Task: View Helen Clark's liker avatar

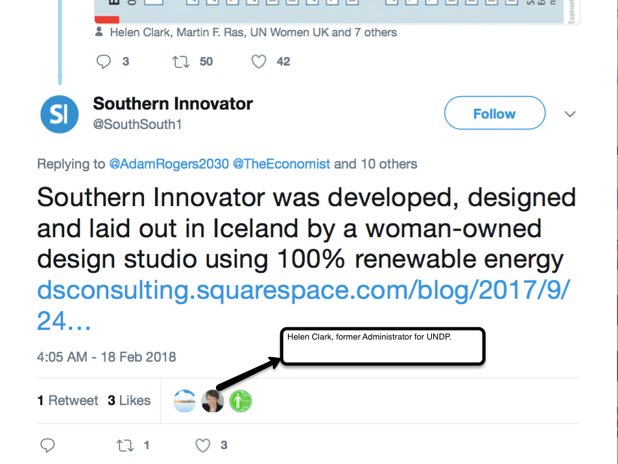Action: click(x=212, y=401)
